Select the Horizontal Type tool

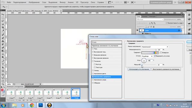pyautogui.click(x=3, y=64)
